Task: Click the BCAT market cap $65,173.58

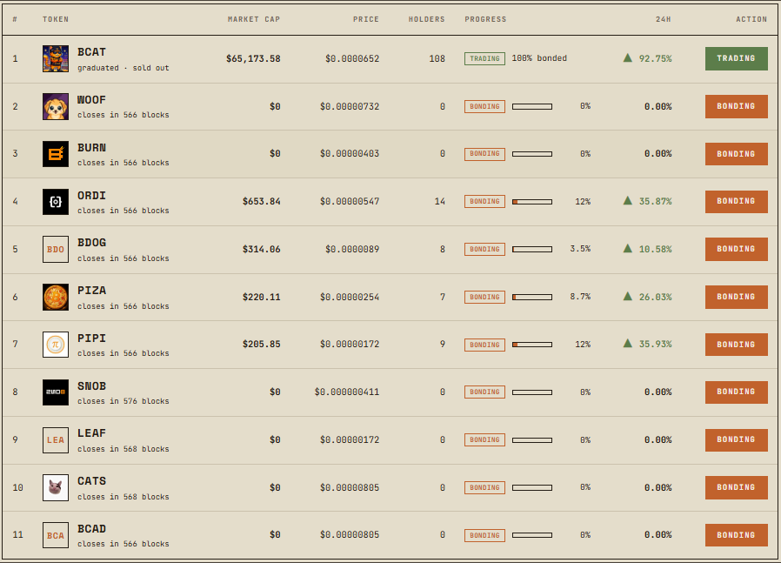Action: [x=253, y=59]
